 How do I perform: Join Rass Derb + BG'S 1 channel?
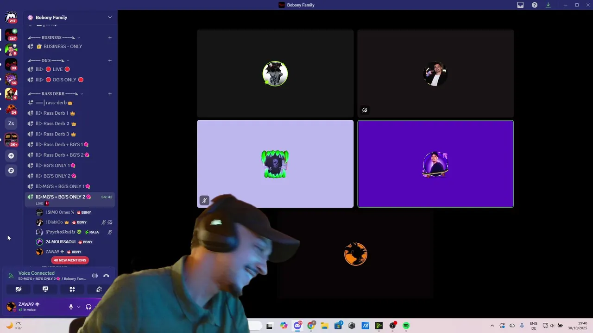pos(69,145)
